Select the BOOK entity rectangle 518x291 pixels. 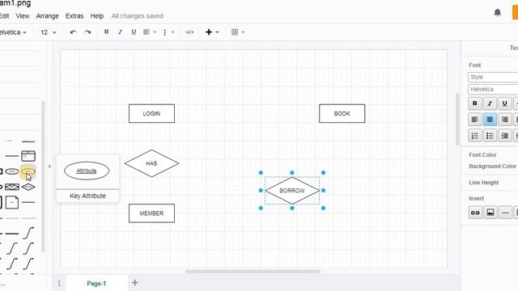(x=342, y=113)
